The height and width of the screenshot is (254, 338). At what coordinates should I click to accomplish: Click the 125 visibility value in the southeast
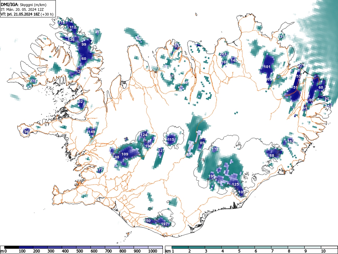click(x=235, y=185)
